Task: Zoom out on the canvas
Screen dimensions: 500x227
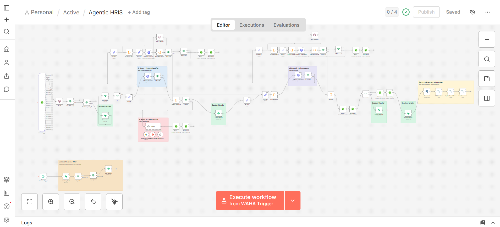Action: click(72, 202)
